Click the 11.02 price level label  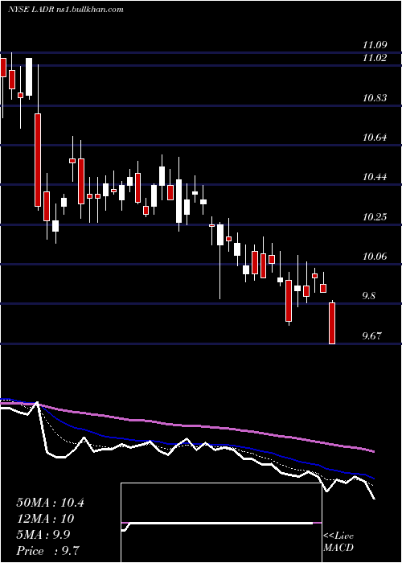[375, 57]
